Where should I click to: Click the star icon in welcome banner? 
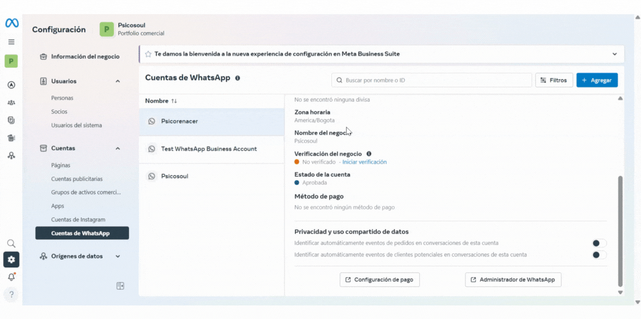(x=148, y=54)
